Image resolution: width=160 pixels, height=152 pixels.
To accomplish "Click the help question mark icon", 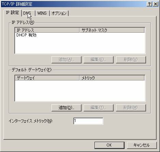I will (149, 4).
